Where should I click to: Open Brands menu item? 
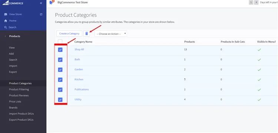pyautogui.click(x=13, y=108)
